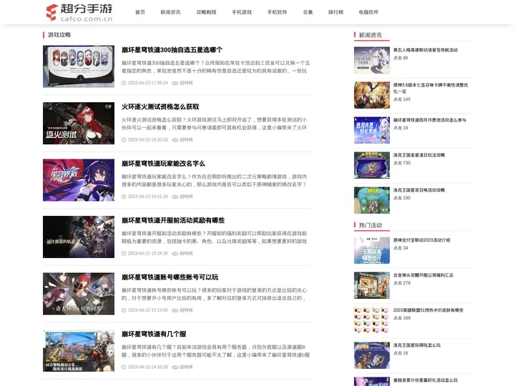Click timestamp 2023-04-23 17:09:24
515x386 pixels.
point(148,83)
